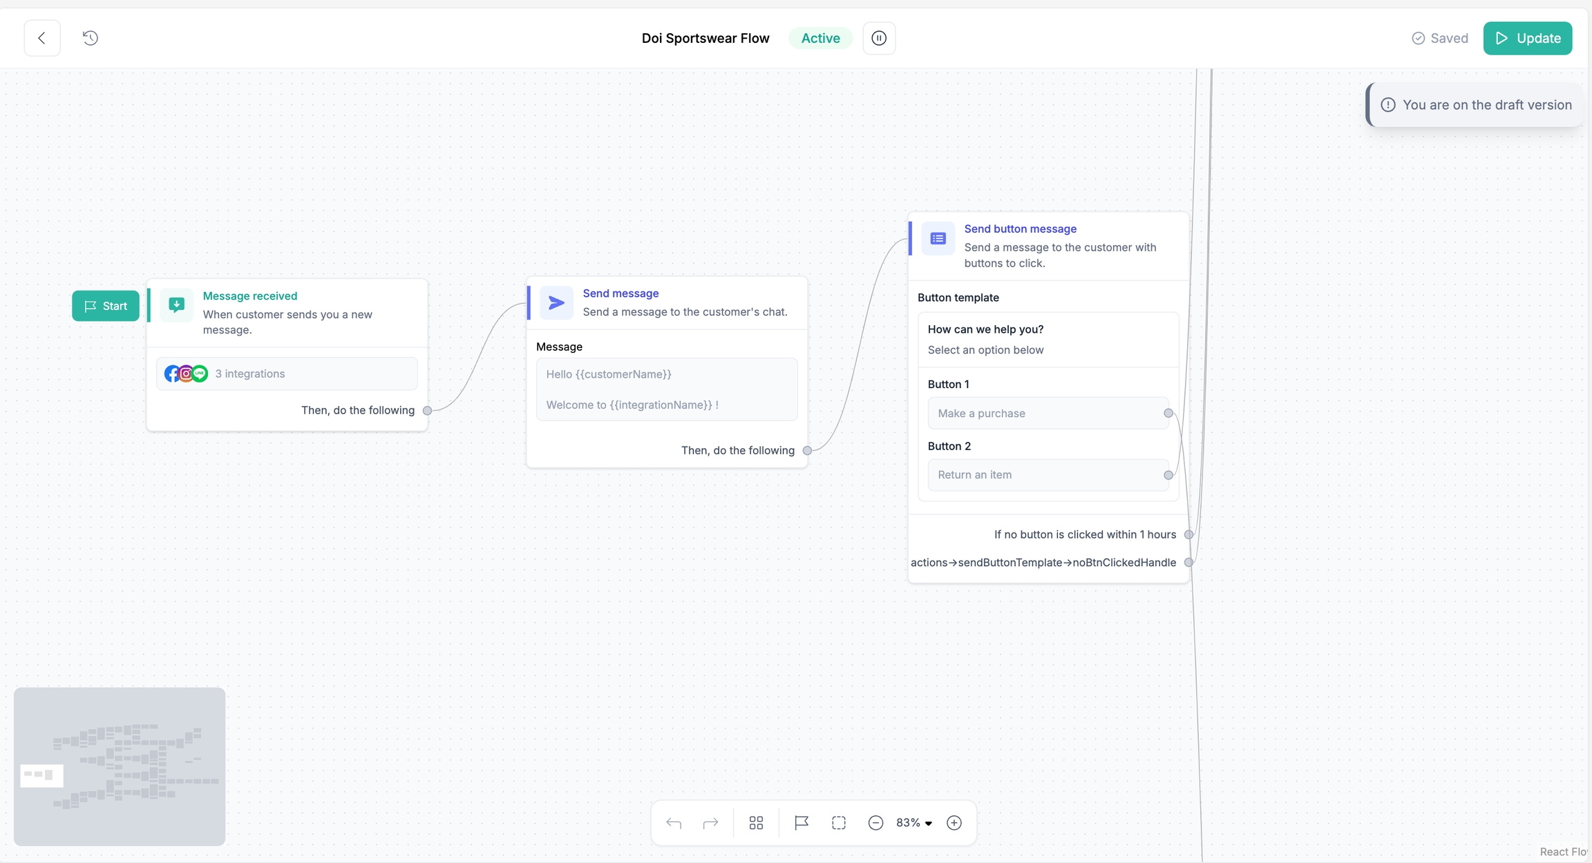Pause the flow with pause icon
The height and width of the screenshot is (863, 1592).
click(879, 38)
